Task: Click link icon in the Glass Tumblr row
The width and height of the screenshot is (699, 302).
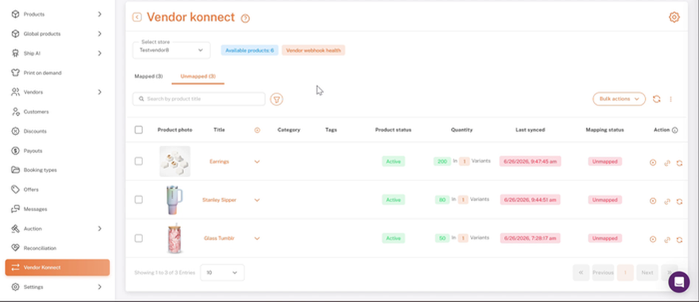Action: point(667,239)
